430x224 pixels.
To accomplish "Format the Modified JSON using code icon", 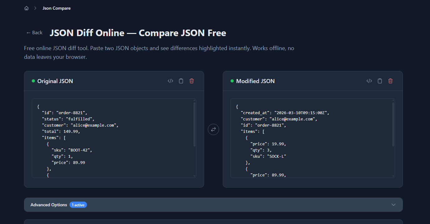I will coord(369,81).
